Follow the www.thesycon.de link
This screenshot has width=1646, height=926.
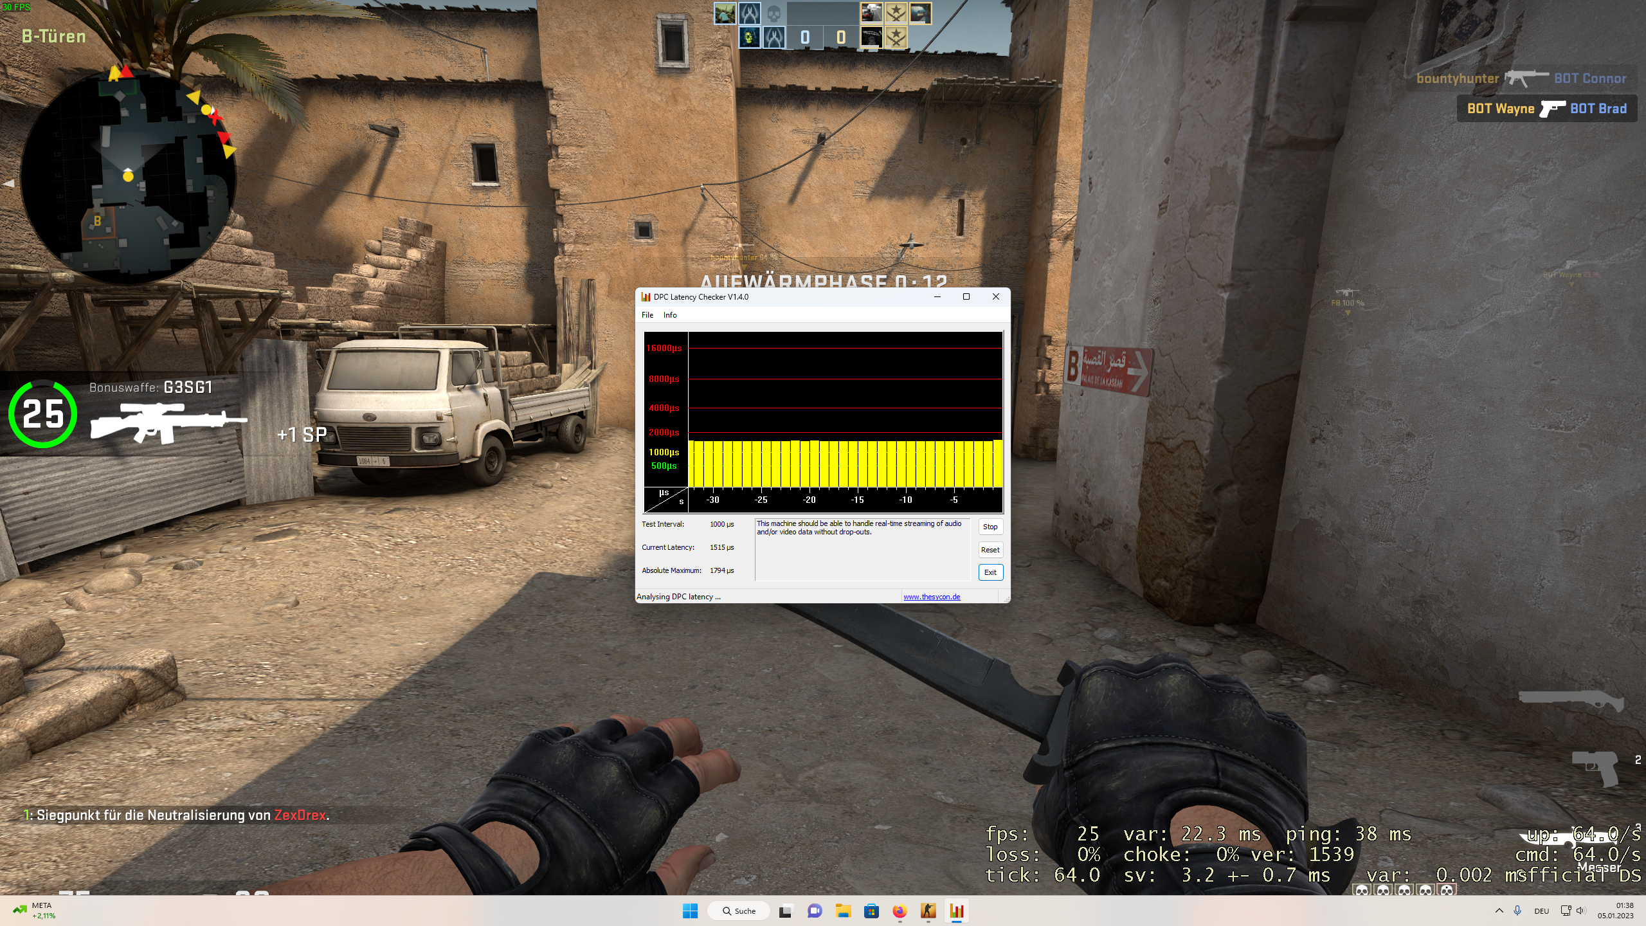point(932,597)
